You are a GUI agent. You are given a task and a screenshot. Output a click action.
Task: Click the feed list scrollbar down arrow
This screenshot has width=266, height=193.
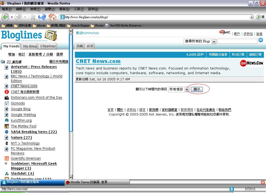pyautogui.click(x=71, y=177)
